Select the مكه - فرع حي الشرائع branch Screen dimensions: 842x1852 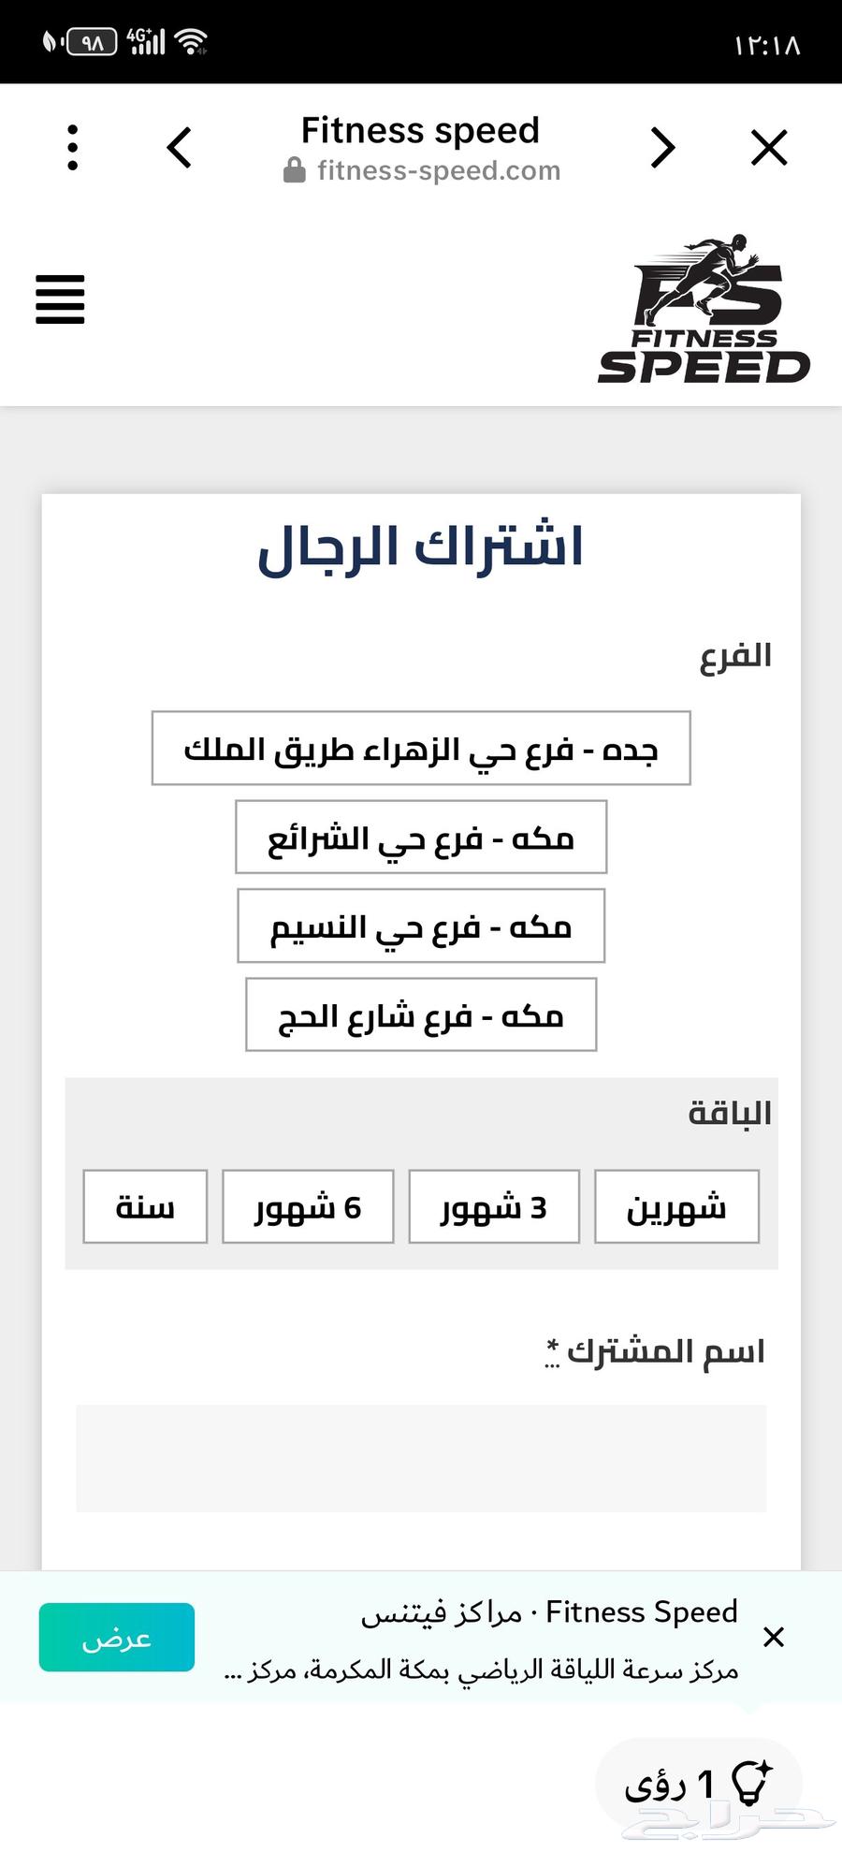[x=421, y=839]
